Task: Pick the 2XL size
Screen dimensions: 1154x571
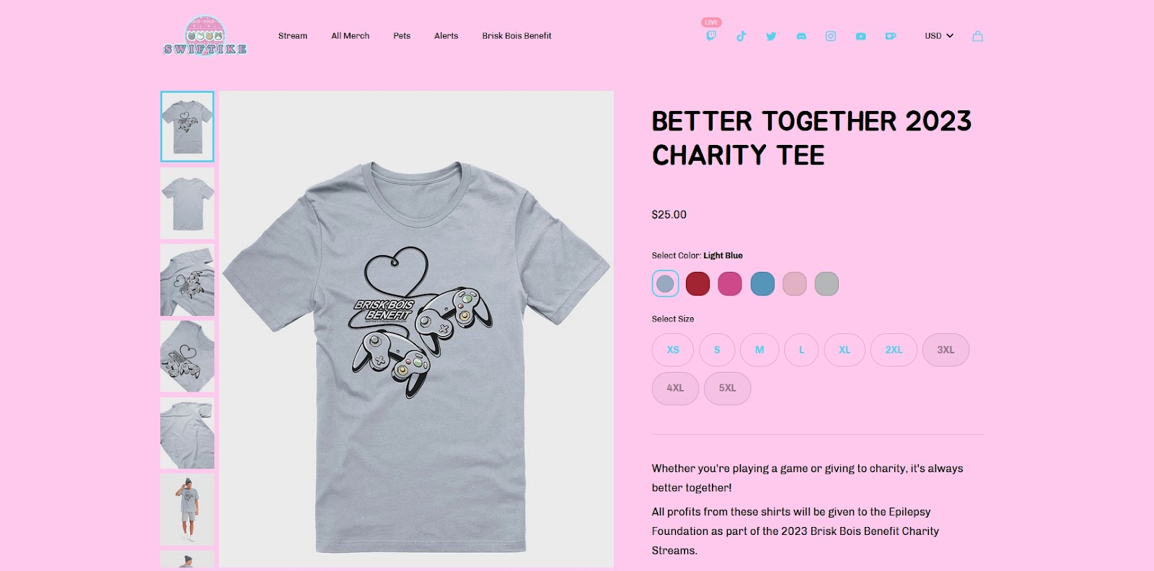Action: (894, 350)
